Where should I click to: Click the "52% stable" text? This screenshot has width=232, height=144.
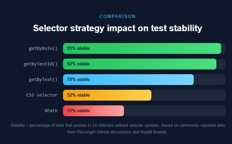point(78,95)
